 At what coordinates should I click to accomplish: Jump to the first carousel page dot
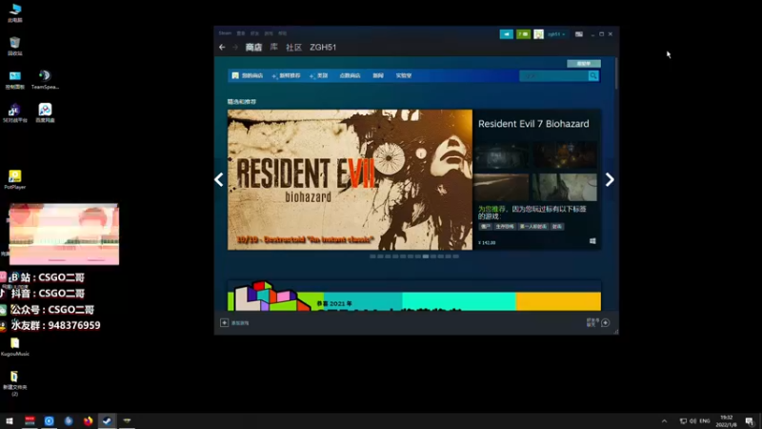pos(372,256)
